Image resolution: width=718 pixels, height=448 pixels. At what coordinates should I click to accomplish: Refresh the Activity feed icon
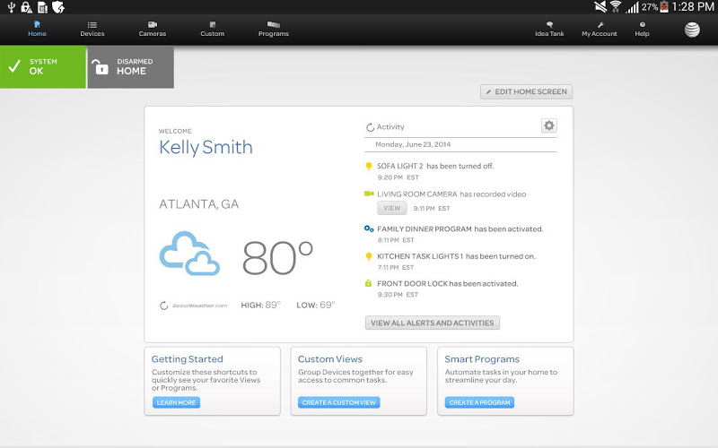(370, 127)
